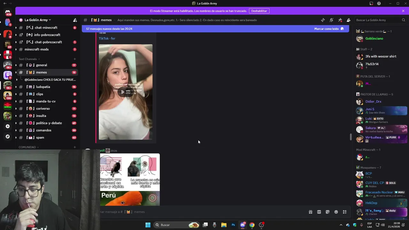The image size is (409, 230).
Task: Open Discord direct messages home
Action: point(8,12)
